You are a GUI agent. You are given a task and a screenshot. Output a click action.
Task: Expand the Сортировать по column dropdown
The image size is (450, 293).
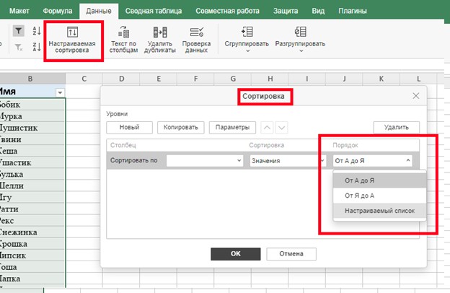[205, 161]
